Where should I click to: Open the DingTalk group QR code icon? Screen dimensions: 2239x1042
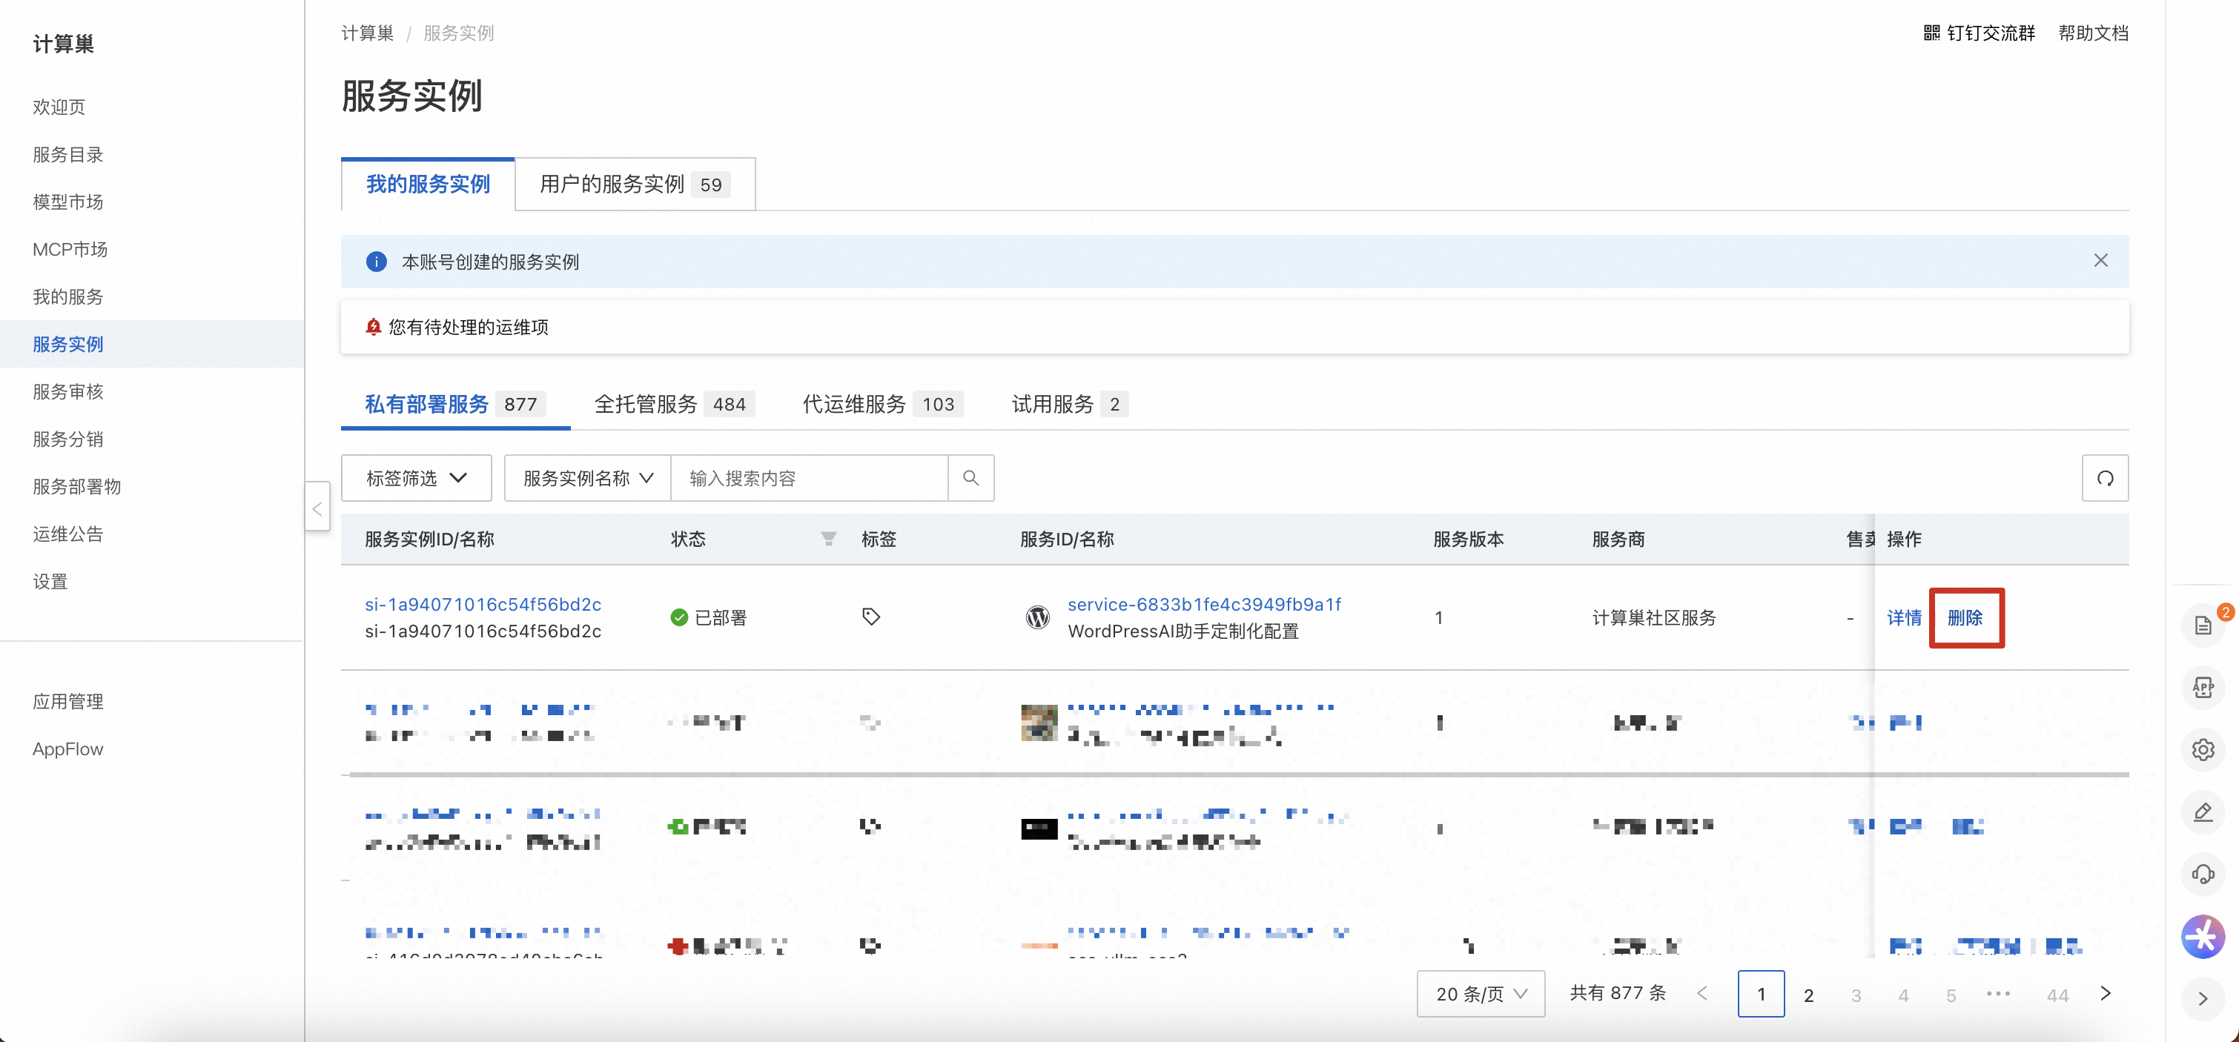coord(1931,33)
